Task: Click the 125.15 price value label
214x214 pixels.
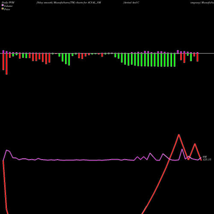Action: pos(207,160)
